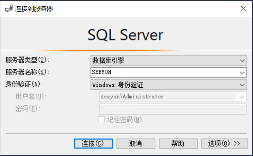Open help with the 帮助 button

(178, 143)
